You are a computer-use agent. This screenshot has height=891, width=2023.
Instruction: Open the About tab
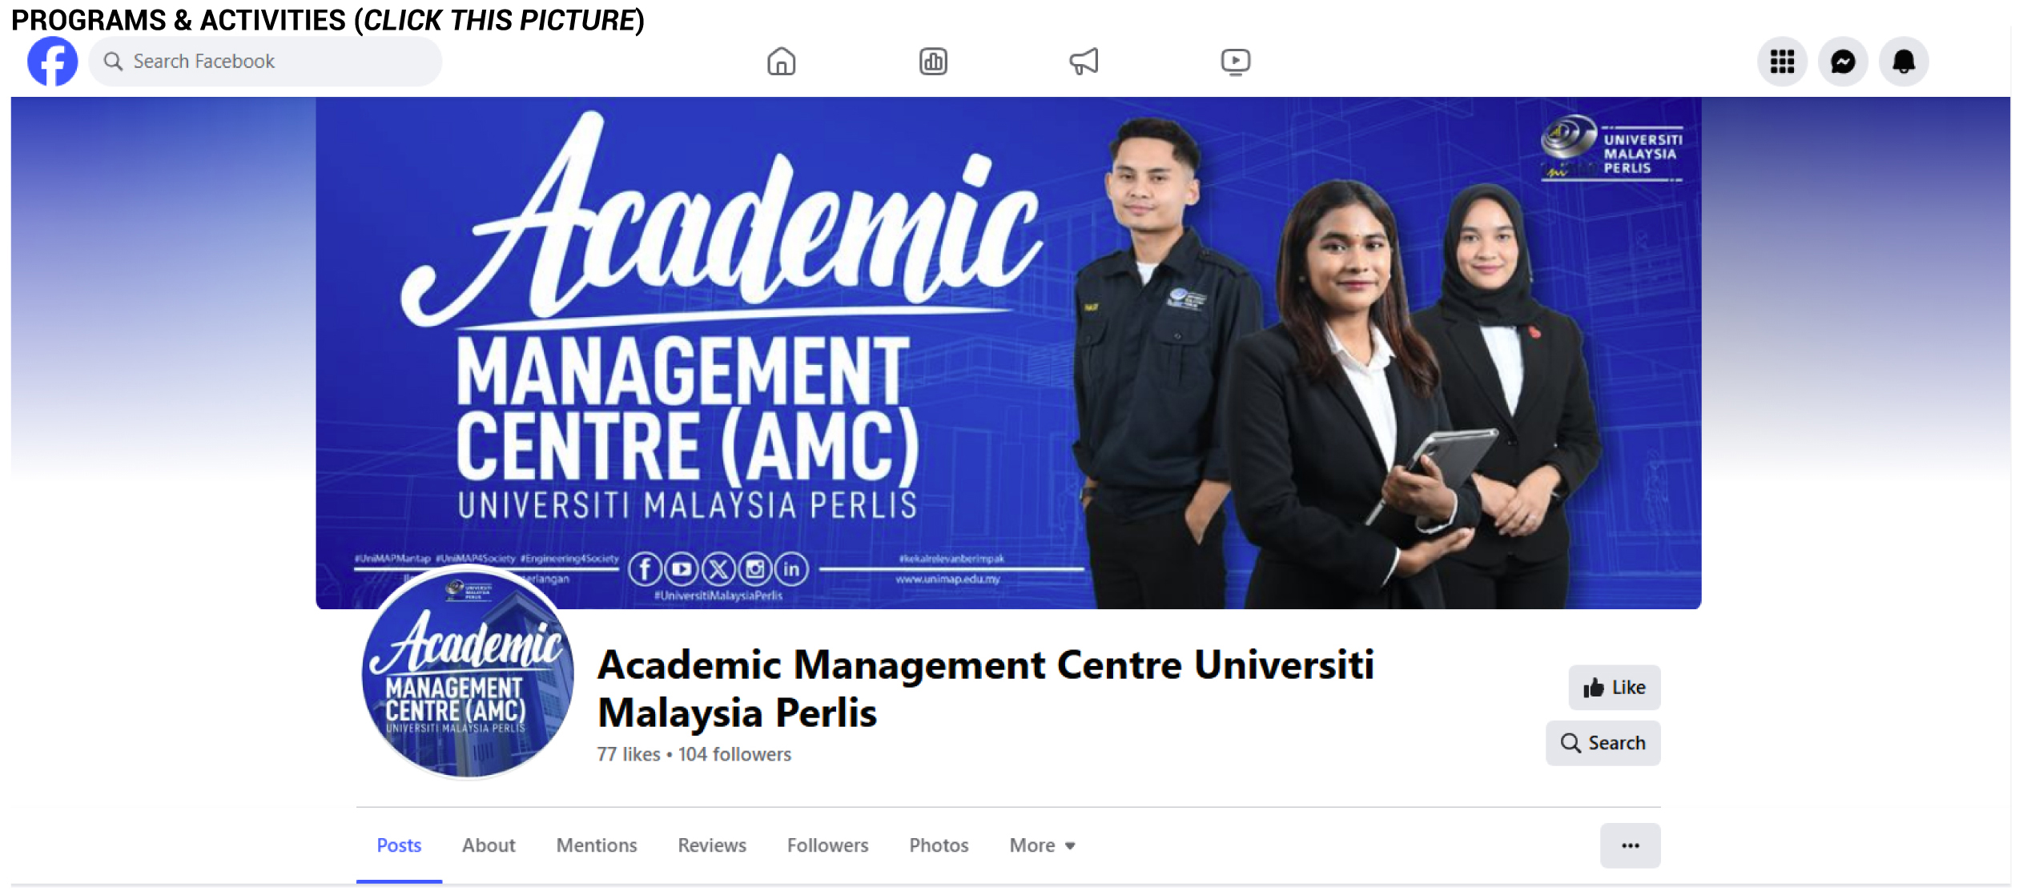pos(489,845)
